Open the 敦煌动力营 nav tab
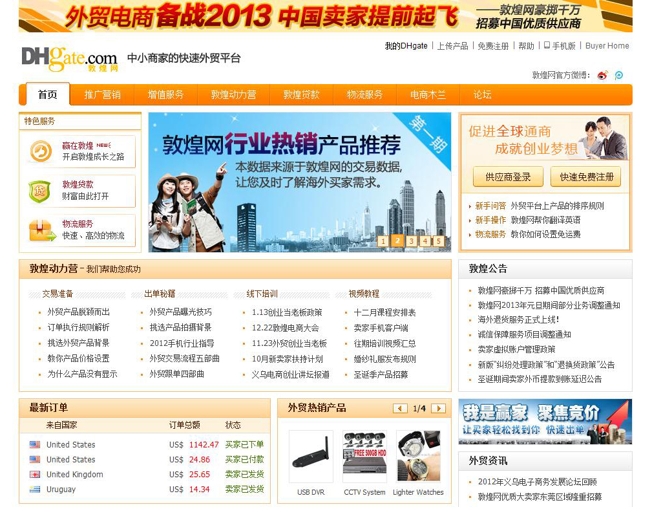 click(x=233, y=95)
